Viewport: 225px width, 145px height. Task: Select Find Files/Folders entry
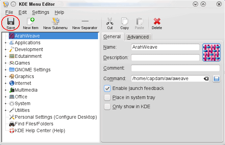pos(31,124)
